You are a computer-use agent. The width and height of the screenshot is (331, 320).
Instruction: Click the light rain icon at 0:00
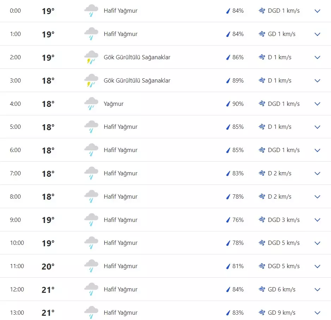point(91,11)
